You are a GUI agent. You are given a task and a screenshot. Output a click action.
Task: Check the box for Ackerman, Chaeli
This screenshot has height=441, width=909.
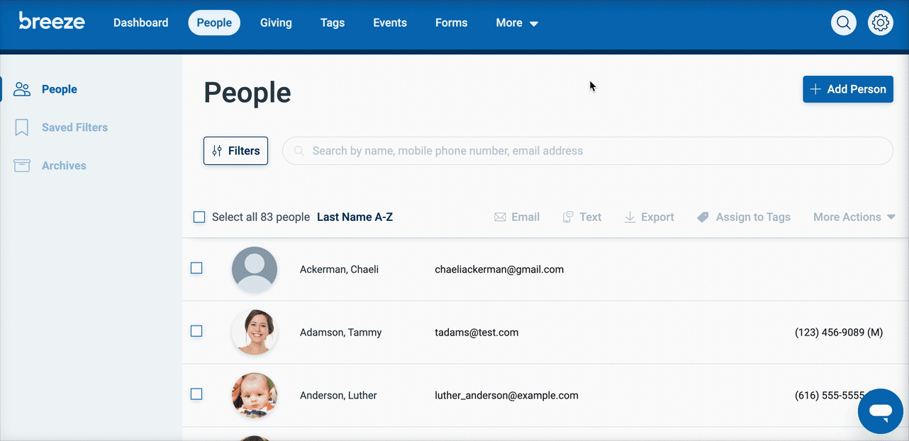[x=196, y=268]
